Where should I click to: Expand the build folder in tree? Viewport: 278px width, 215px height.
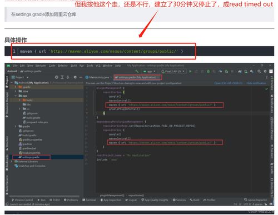click(19, 100)
